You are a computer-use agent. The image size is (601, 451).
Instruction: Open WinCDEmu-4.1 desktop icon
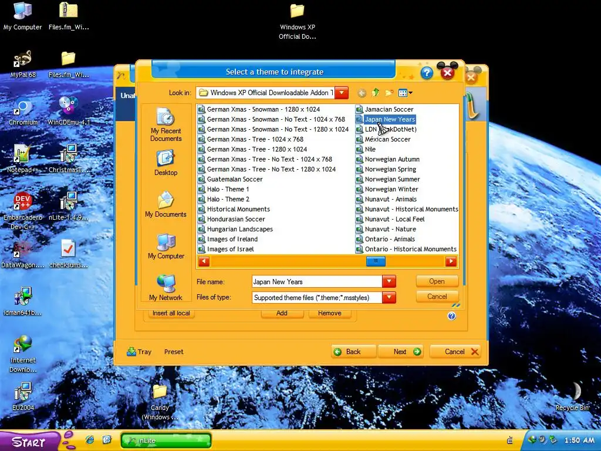point(69,111)
